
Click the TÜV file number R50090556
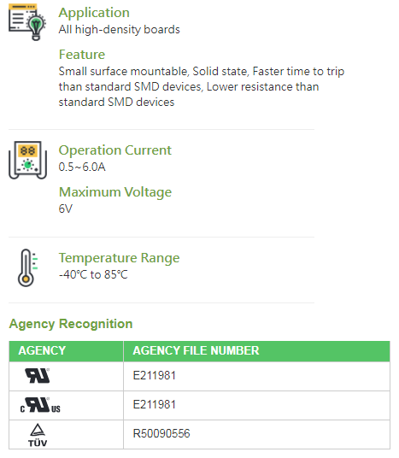[x=161, y=434]
